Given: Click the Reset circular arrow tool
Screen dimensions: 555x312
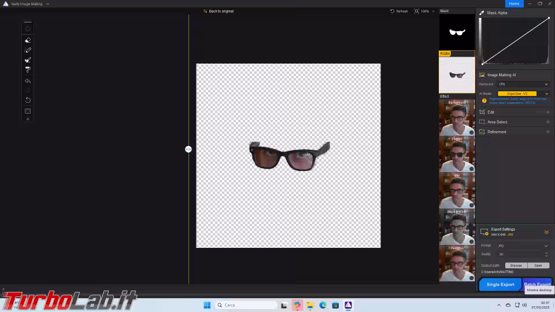Looking at the screenshot, I should 28,100.
